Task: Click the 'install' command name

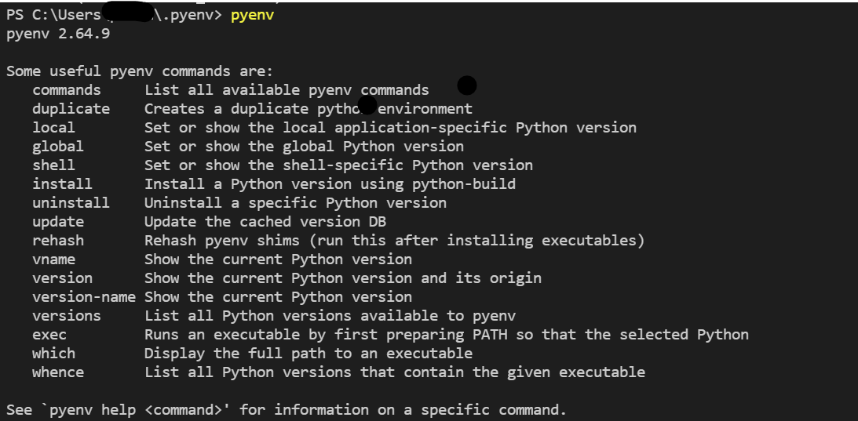Action: coord(62,183)
